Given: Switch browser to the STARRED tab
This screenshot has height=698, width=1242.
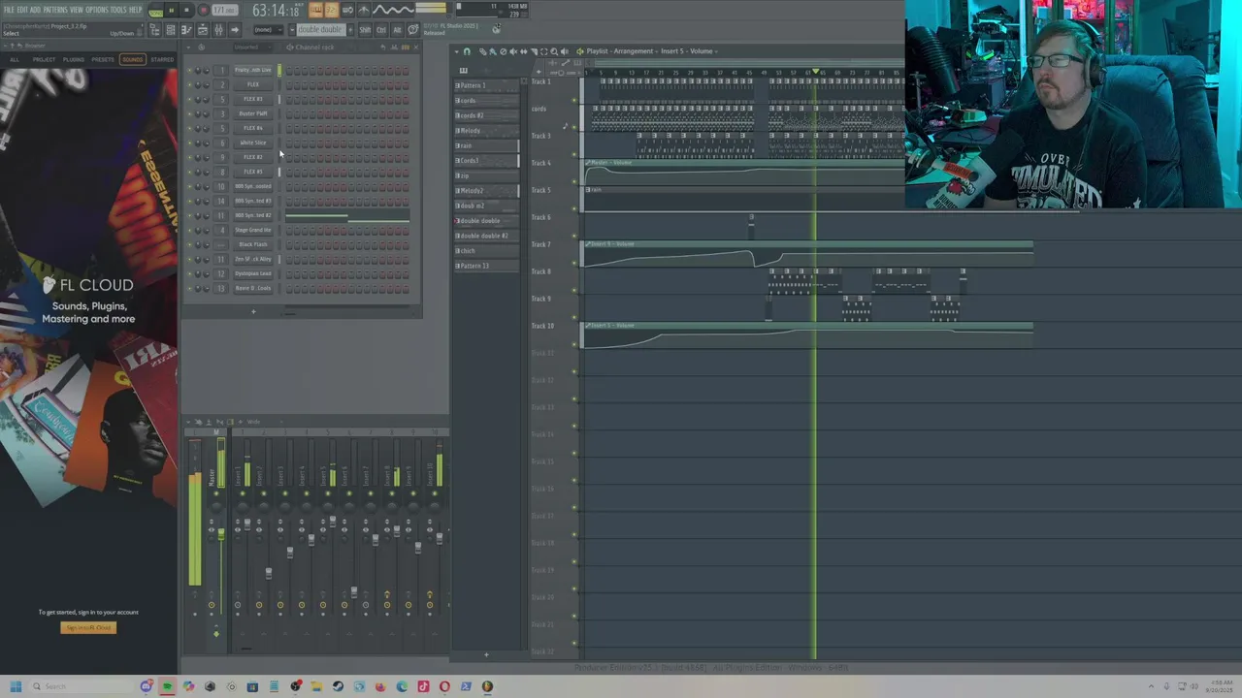Looking at the screenshot, I should (x=162, y=60).
